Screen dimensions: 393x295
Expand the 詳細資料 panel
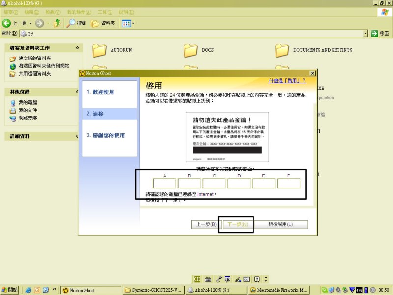[x=77, y=136]
